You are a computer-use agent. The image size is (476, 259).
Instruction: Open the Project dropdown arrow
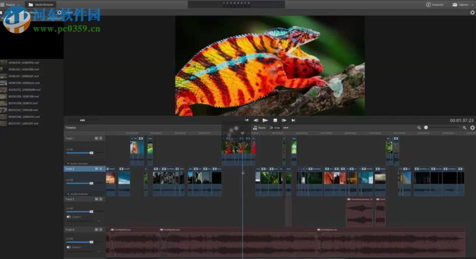[19, 5]
